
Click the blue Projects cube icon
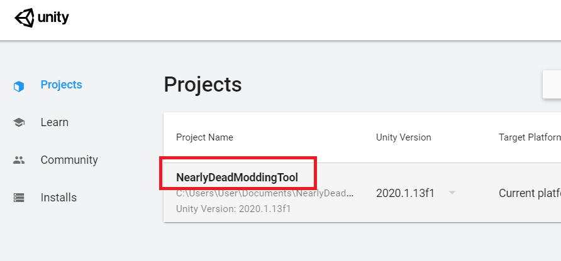pyautogui.click(x=19, y=86)
